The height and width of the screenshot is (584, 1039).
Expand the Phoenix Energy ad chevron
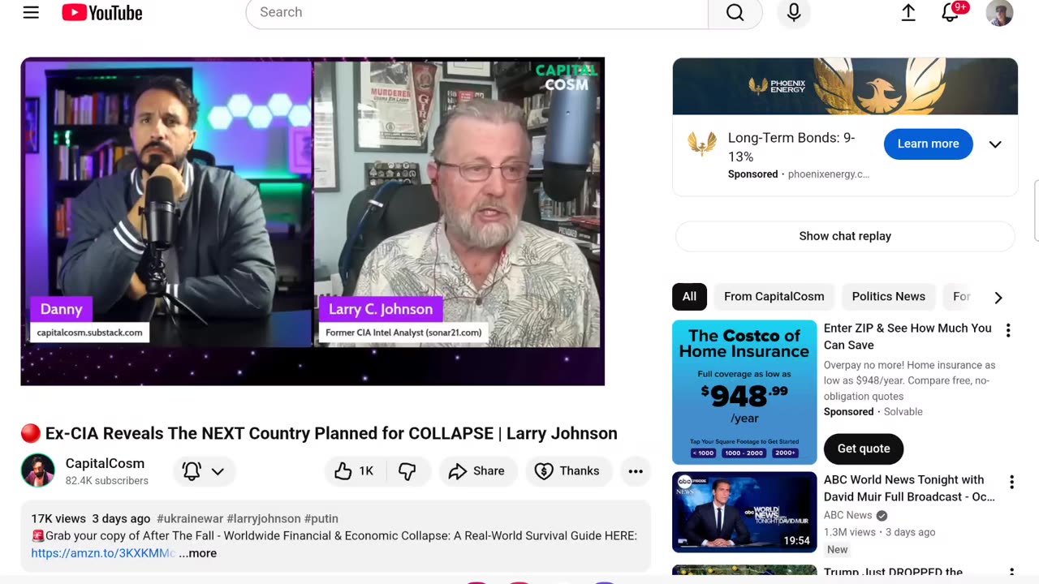tap(995, 144)
